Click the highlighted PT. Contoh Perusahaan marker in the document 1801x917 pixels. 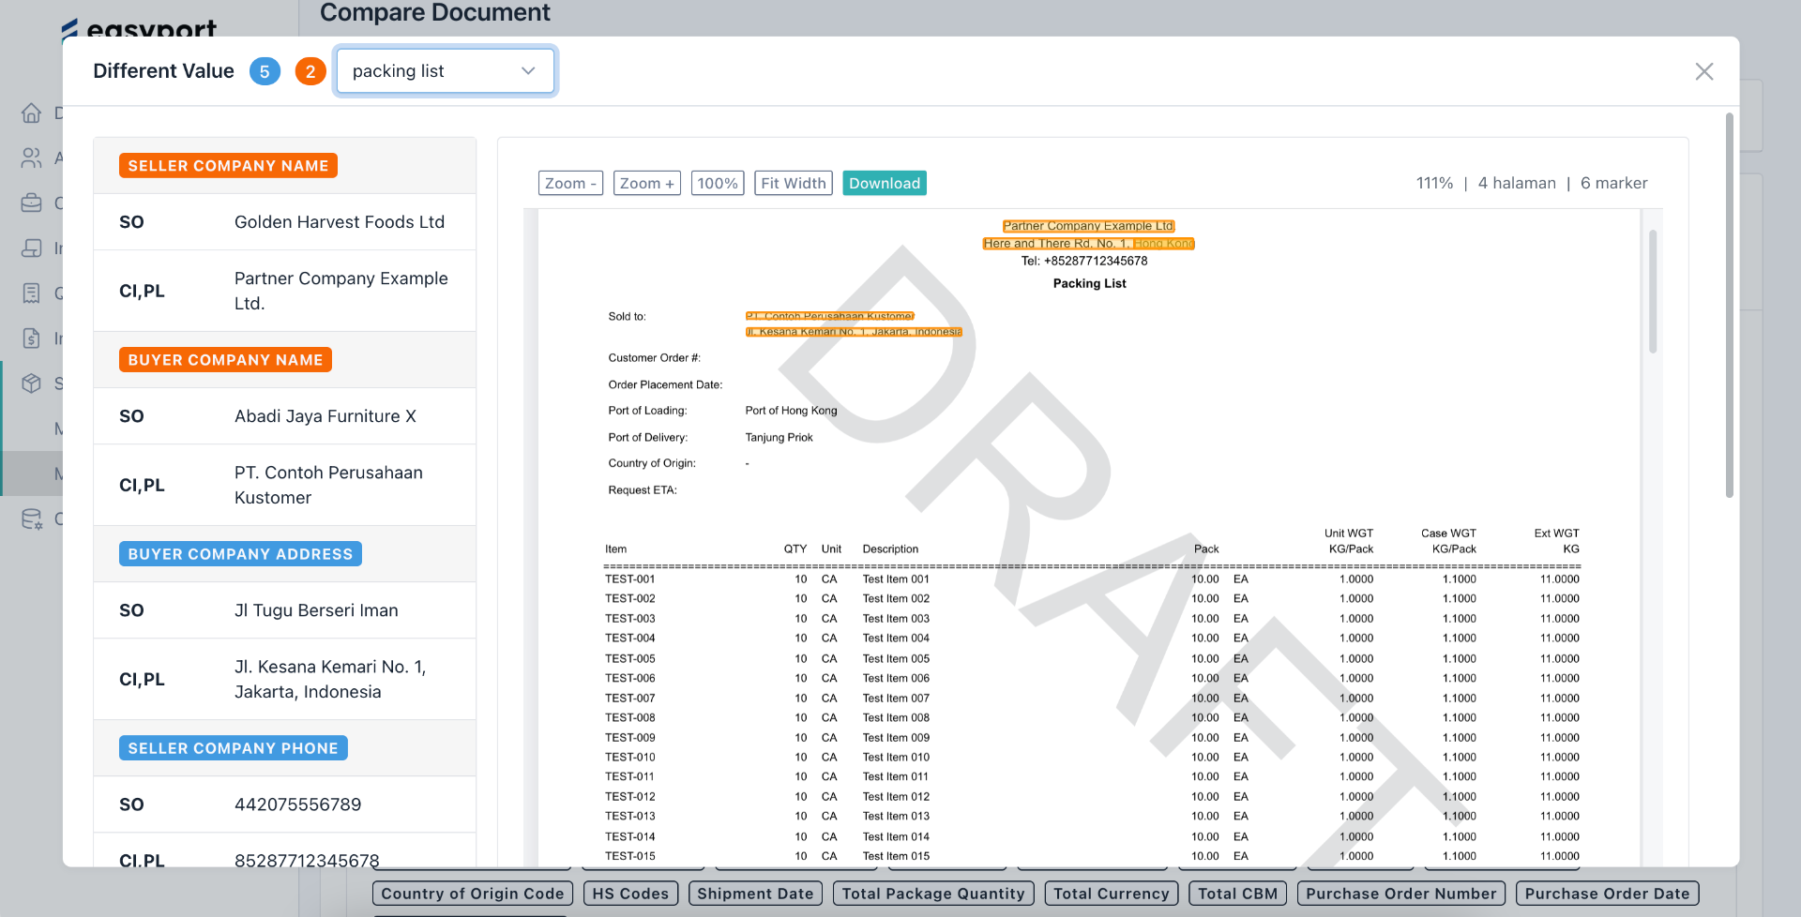coord(829,316)
